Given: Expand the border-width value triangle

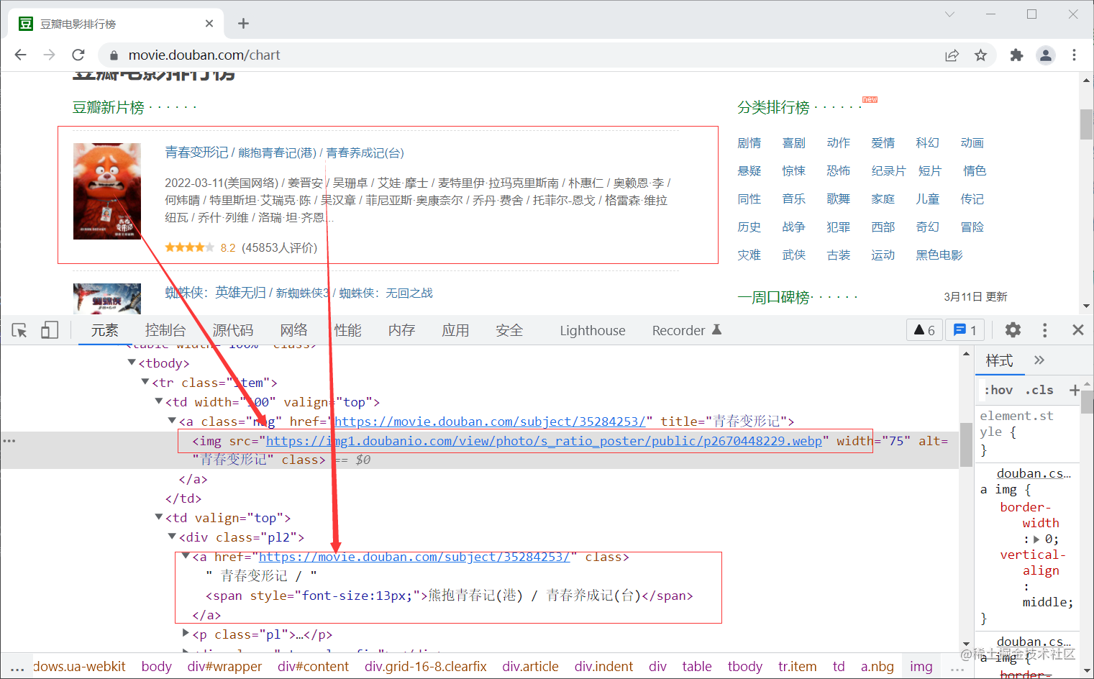Looking at the screenshot, I should tap(1036, 539).
